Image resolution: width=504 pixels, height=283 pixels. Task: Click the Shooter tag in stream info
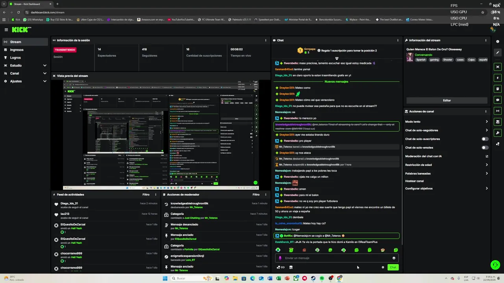[x=448, y=60]
